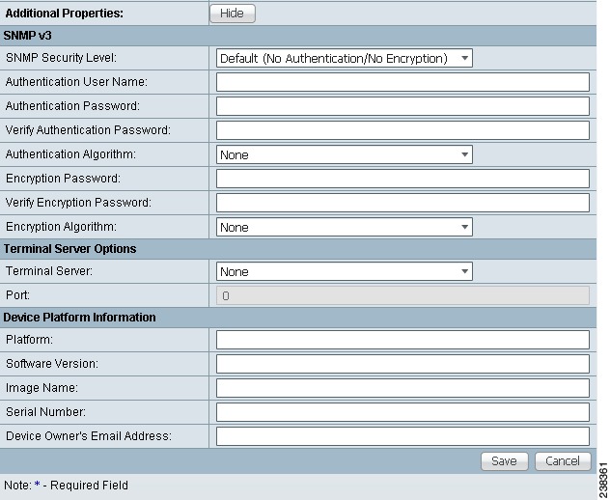Image resolution: width=610 pixels, height=500 pixels.
Task: Click the Additional Properties label
Action: pyautogui.click(x=65, y=14)
